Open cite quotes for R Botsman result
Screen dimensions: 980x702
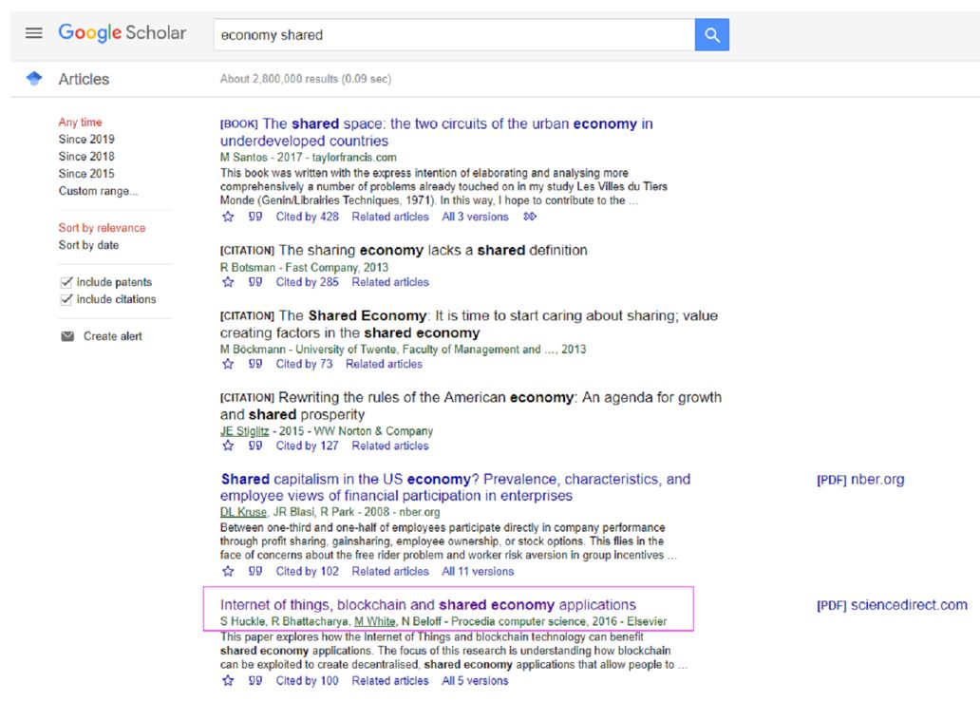coord(255,282)
